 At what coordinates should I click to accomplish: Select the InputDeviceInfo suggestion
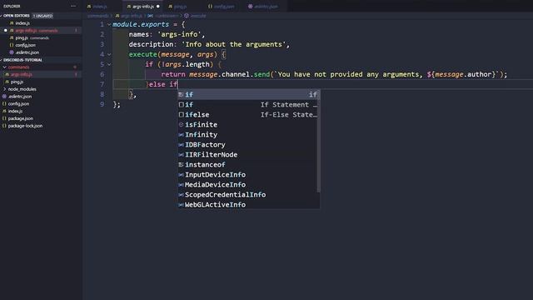coord(248,174)
